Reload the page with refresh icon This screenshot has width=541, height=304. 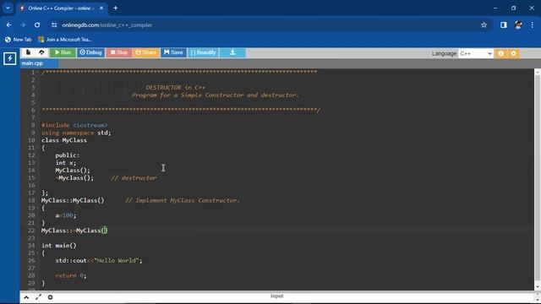(37, 25)
